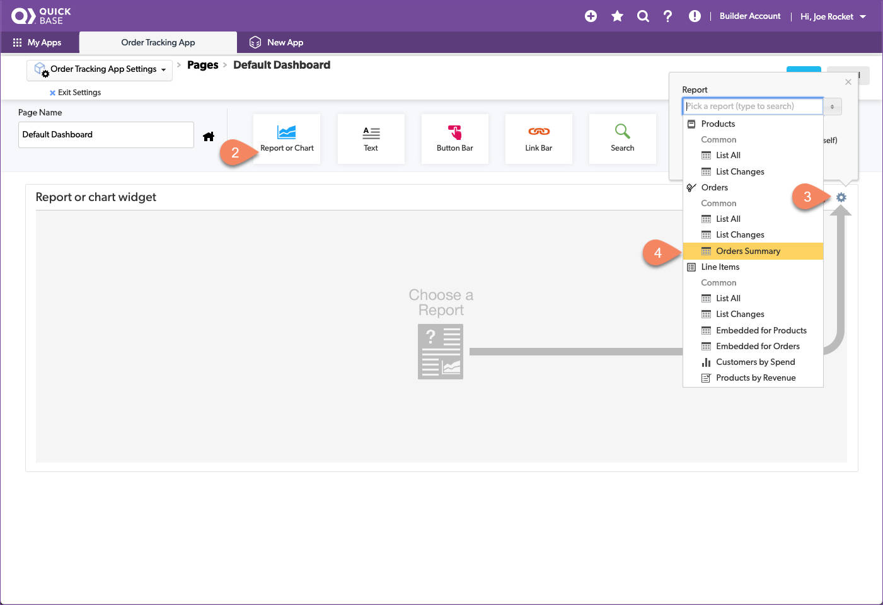Open the Pick a report dropdown
Image resolution: width=883 pixels, height=605 pixels.
point(753,106)
